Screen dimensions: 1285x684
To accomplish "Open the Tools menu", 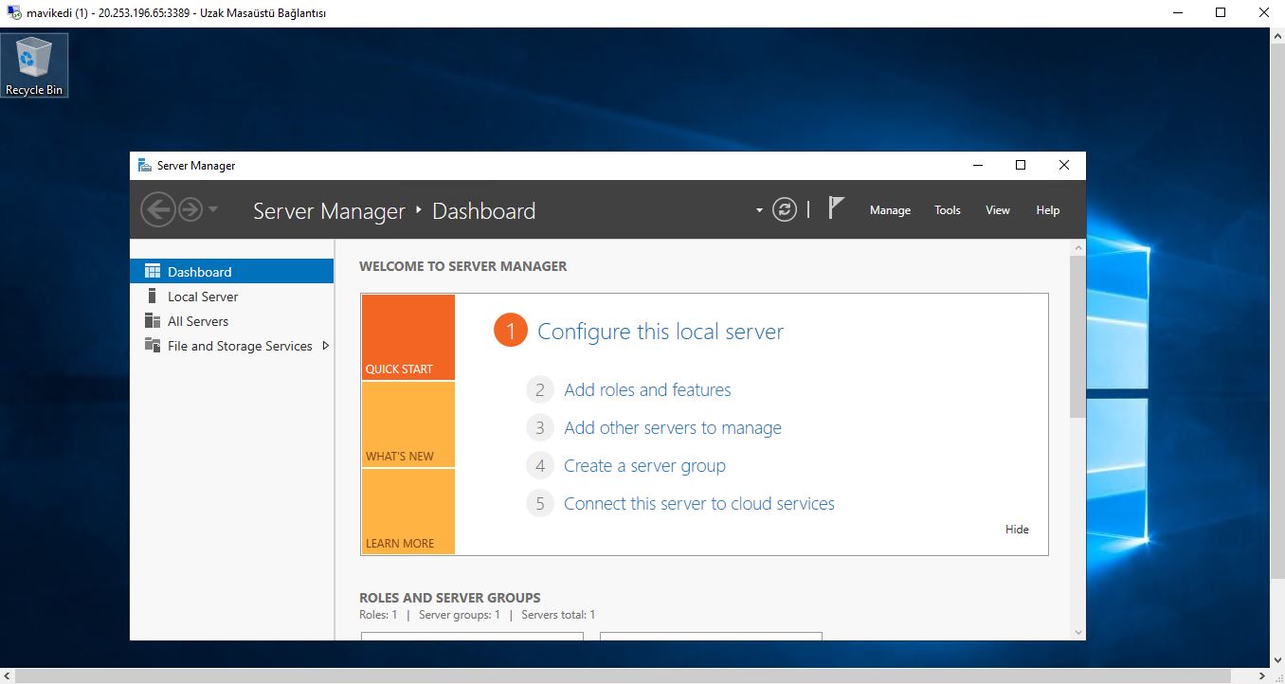I will point(948,210).
